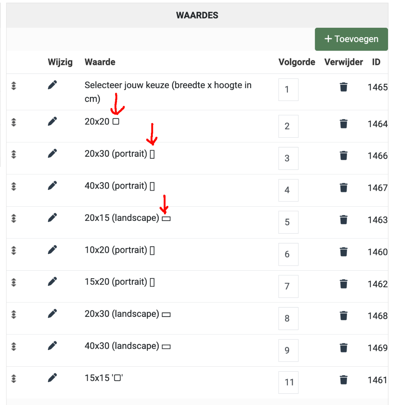Click drag handle for Selecteer jouw keuze row
403x405 pixels.
[14, 86]
